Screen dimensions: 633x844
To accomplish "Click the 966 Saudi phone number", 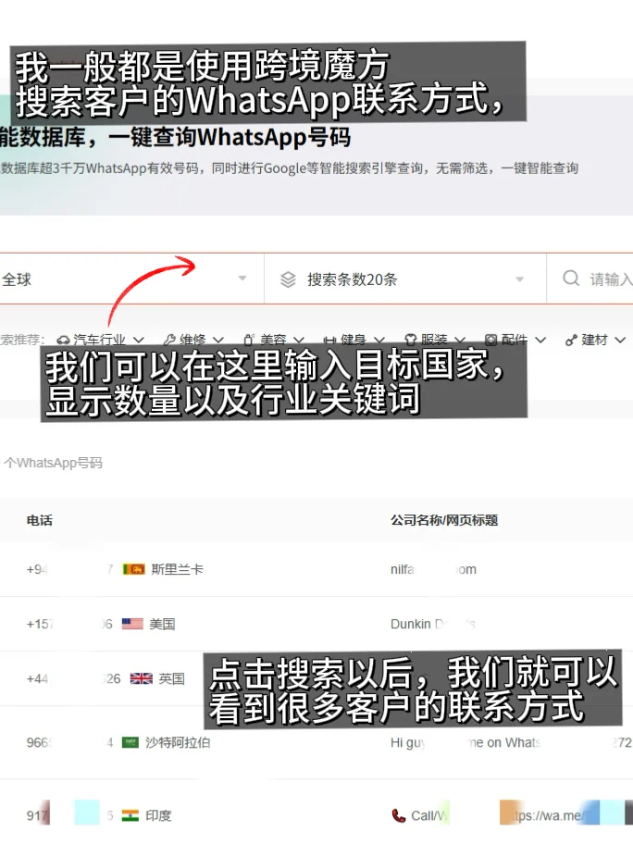I will [x=70, y=743].
